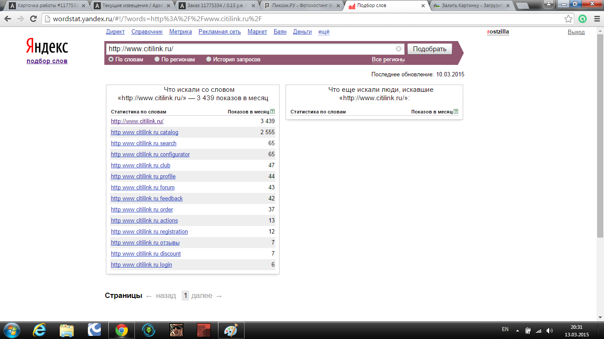
Task: Click the green extension icon in the toolbar
Action: (x=583, y=19)
